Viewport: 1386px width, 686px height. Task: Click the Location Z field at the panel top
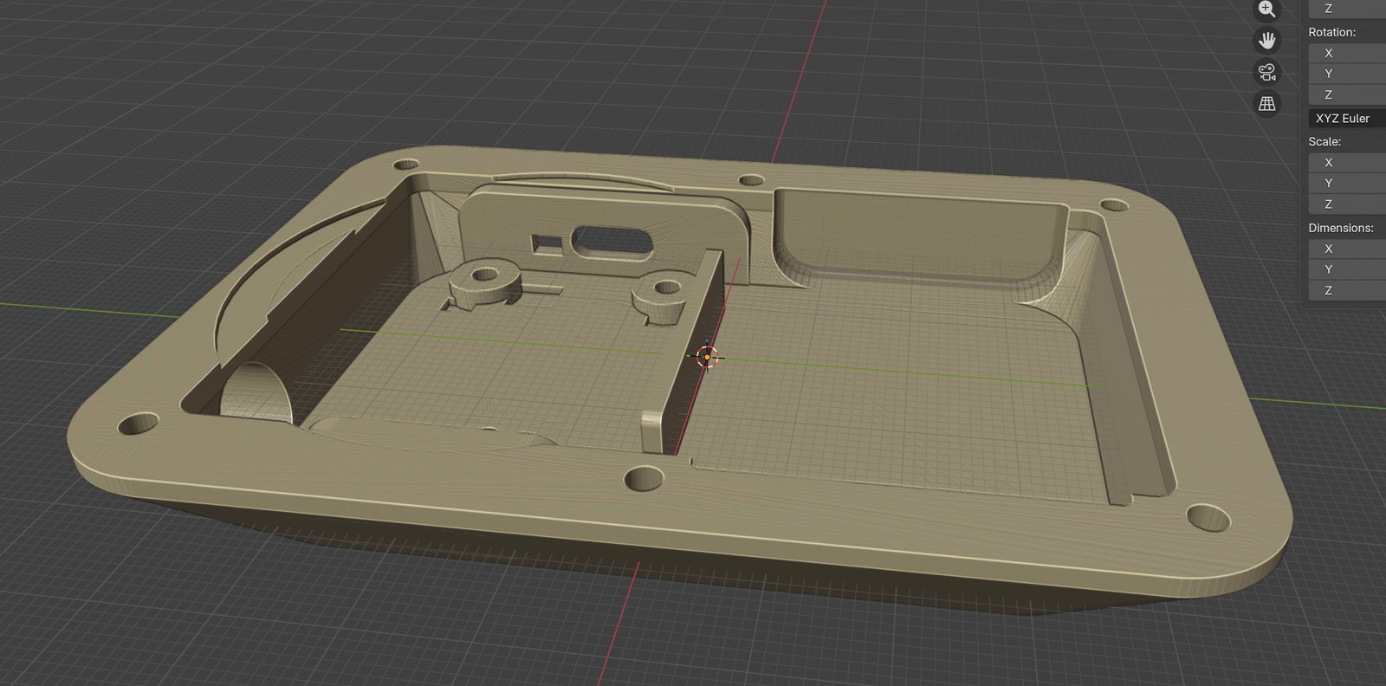point(1346,9)
